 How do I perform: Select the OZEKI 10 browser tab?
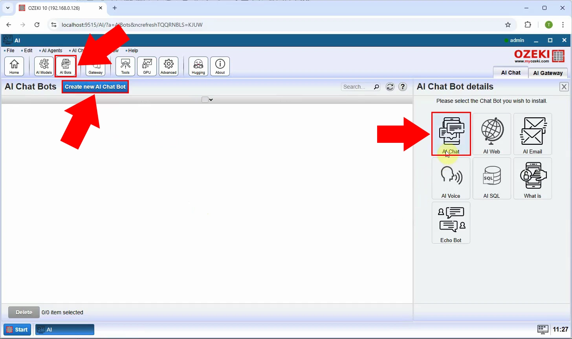(61, 8)
